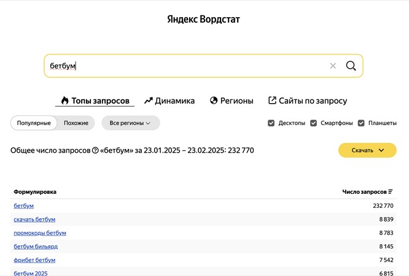Click the value 7 542
The image size is (409, 276).
tap(386, 260)
